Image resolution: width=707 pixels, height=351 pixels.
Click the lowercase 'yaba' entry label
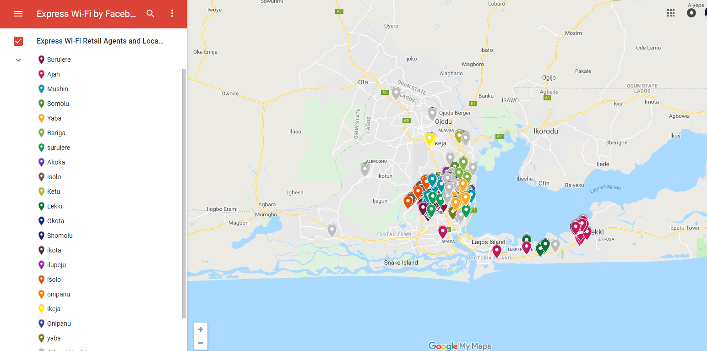(x=54, y=338)
